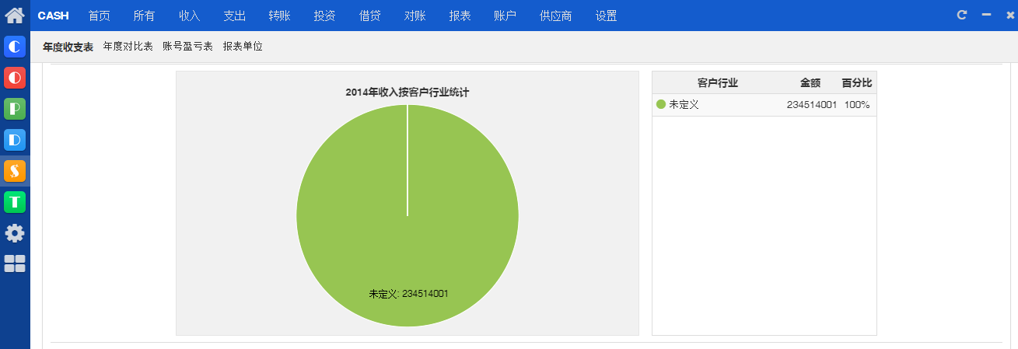Open the 对账 menu
The height and width of the screenshot is (349, 1018).
pos(415,16)
